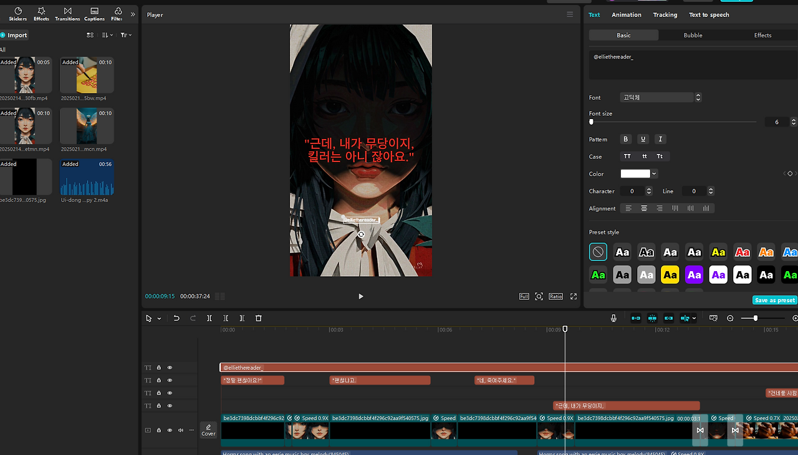
Task: Lock the "근데, 내가 무당이지," text track
Action: [158, 406]
